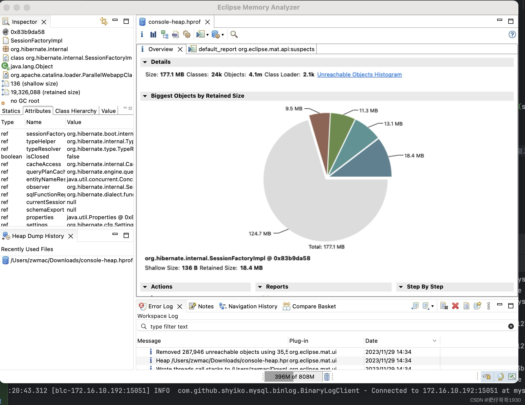
Task: Click the Import Log icon in Error Log
Action: point(426,306)
